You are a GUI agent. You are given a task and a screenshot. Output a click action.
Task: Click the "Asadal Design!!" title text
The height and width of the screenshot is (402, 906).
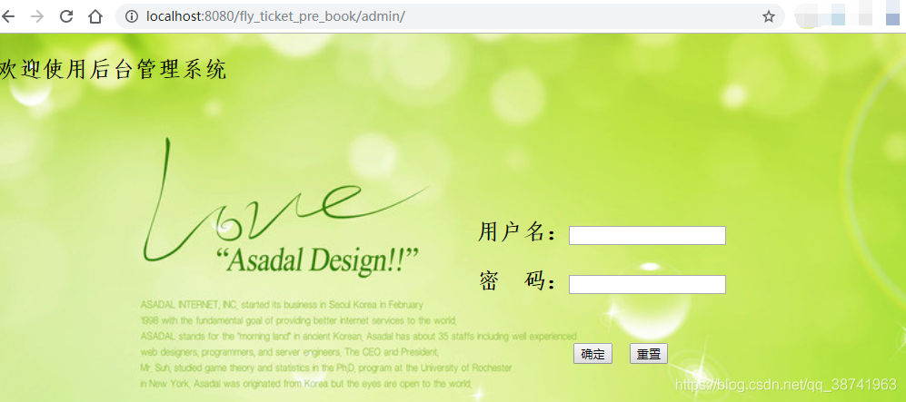[x=316, y=260]
